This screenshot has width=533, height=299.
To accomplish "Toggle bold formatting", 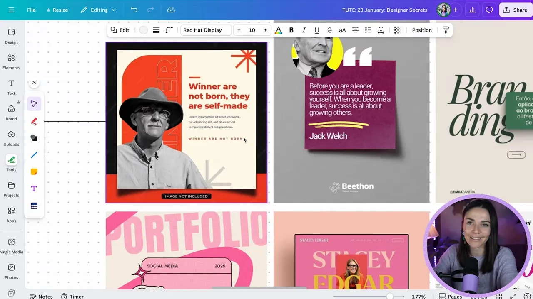I will pyautogui.click(x=291, y=29).
